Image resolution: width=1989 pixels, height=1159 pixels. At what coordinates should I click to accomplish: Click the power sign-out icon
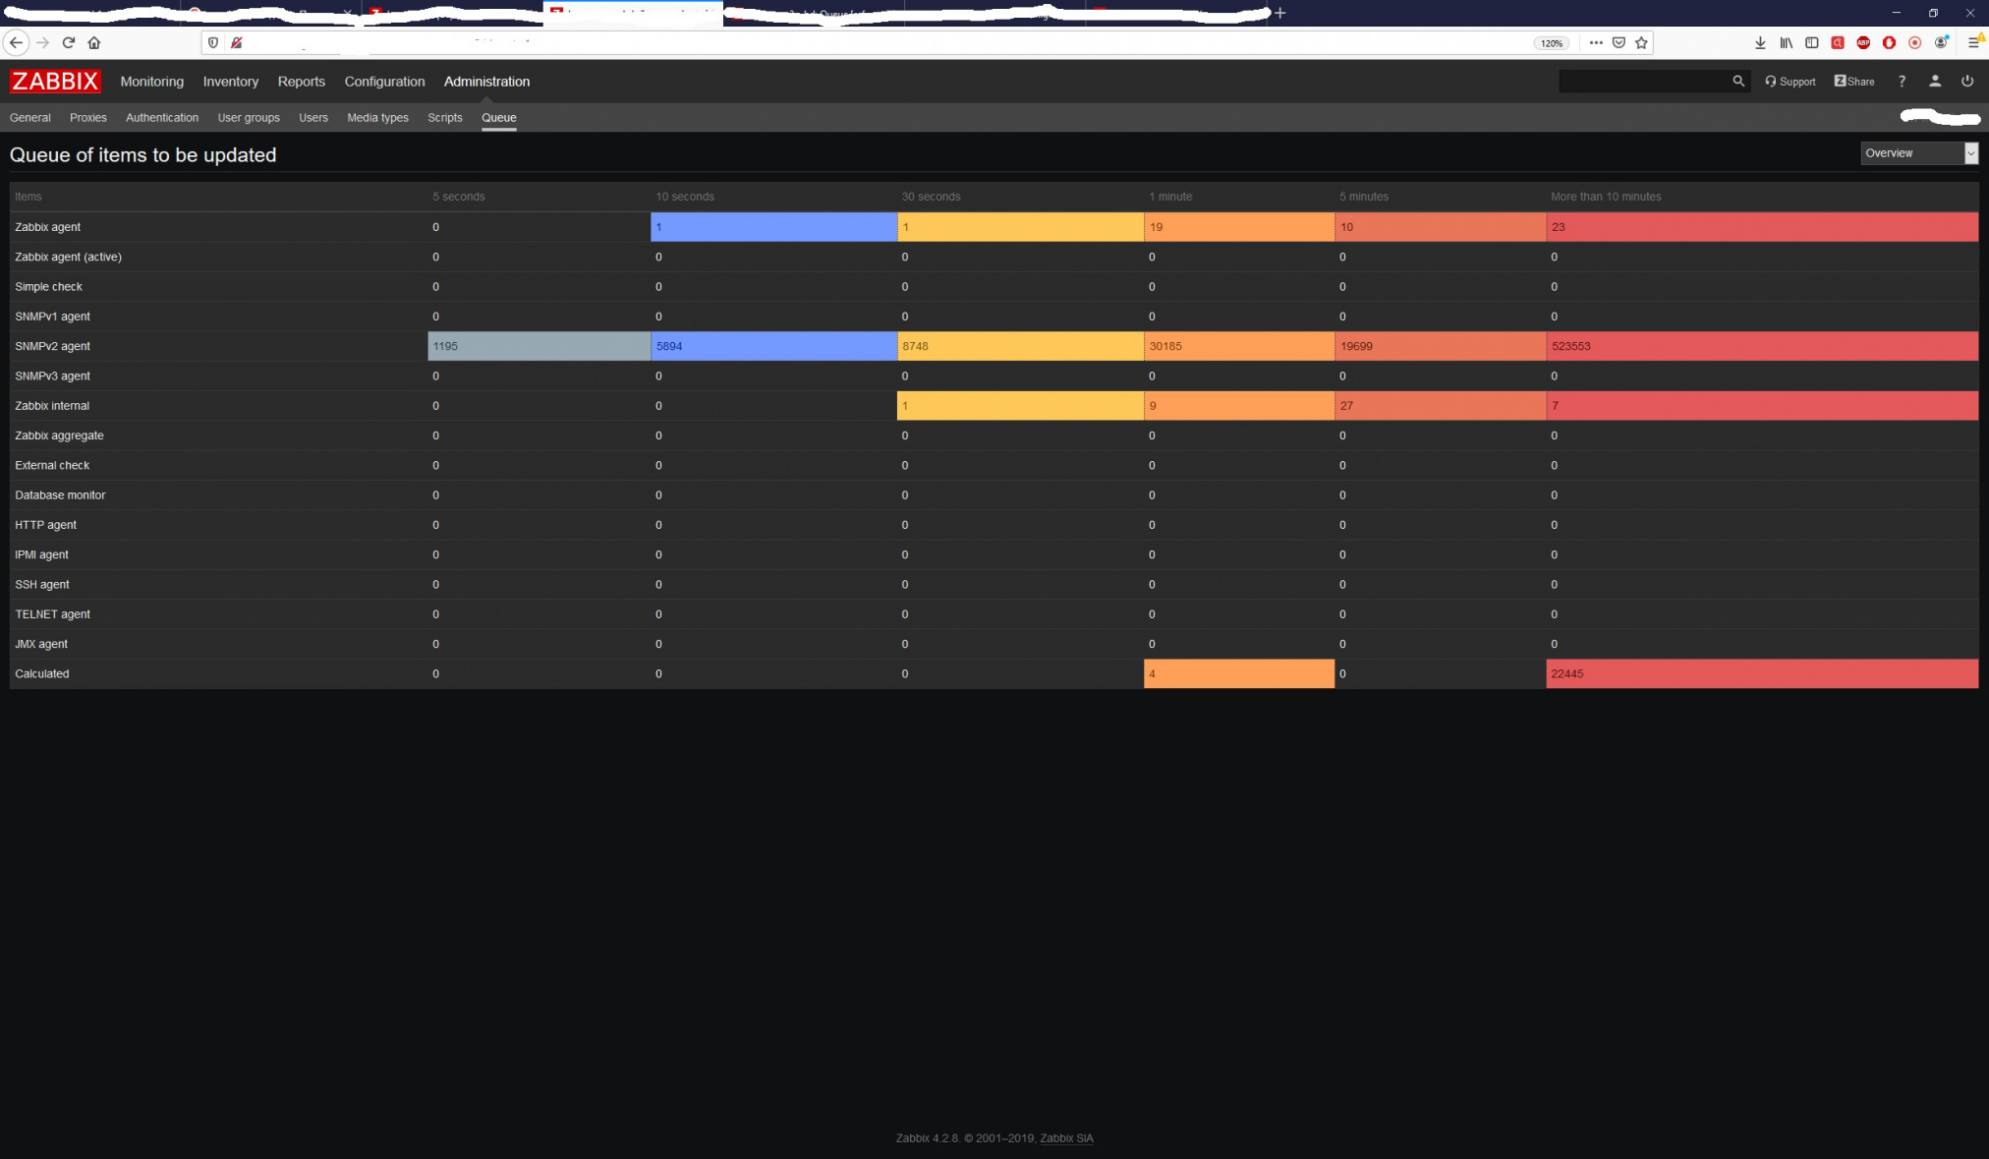[x=1966, y=82]
